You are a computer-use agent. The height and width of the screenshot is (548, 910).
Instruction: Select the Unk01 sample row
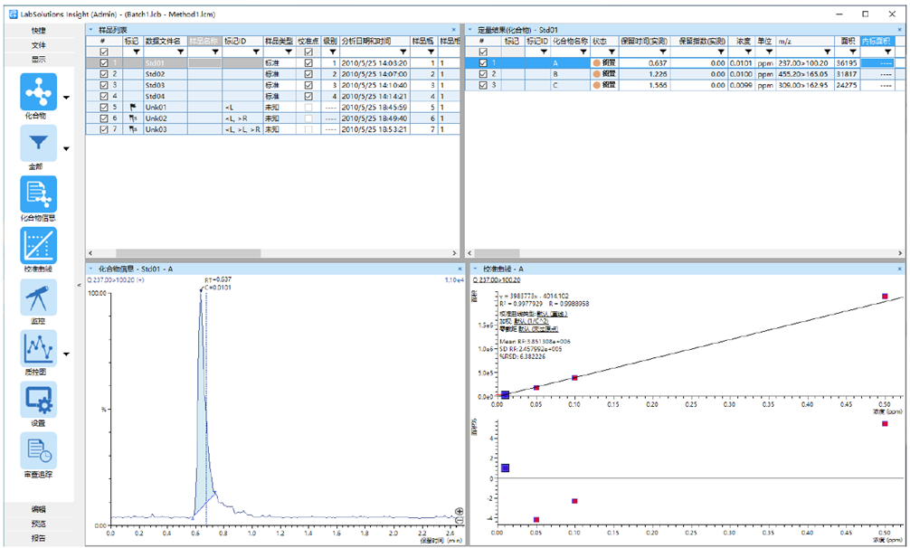(x=156, y=107)
